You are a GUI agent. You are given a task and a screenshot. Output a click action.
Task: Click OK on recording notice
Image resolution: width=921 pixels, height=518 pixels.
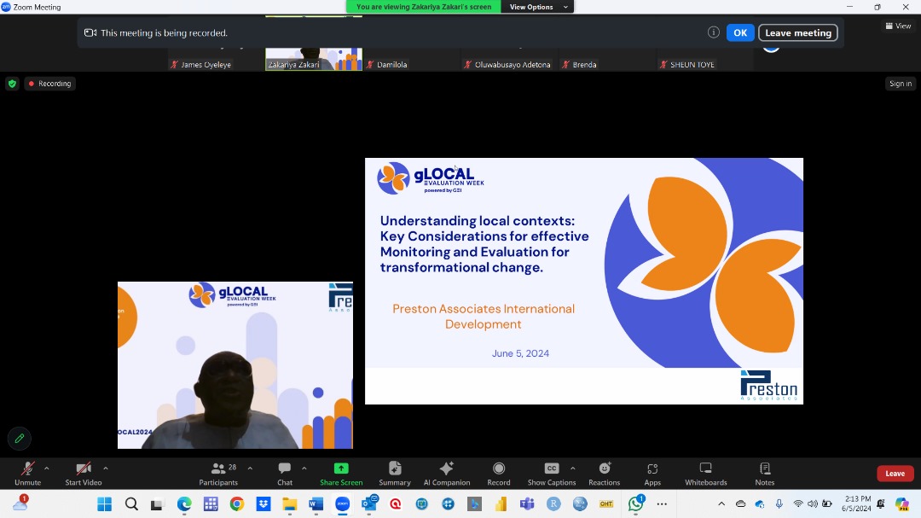pyautogui.click(x=740, y=33)
